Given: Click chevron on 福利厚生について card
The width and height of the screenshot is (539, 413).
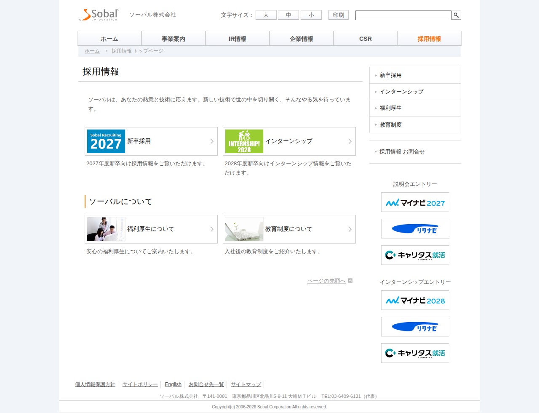Looking at the screenshot, I should tap(212, 229).
